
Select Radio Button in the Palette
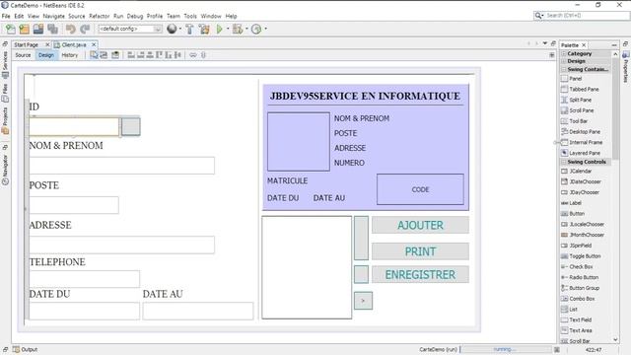580,277
